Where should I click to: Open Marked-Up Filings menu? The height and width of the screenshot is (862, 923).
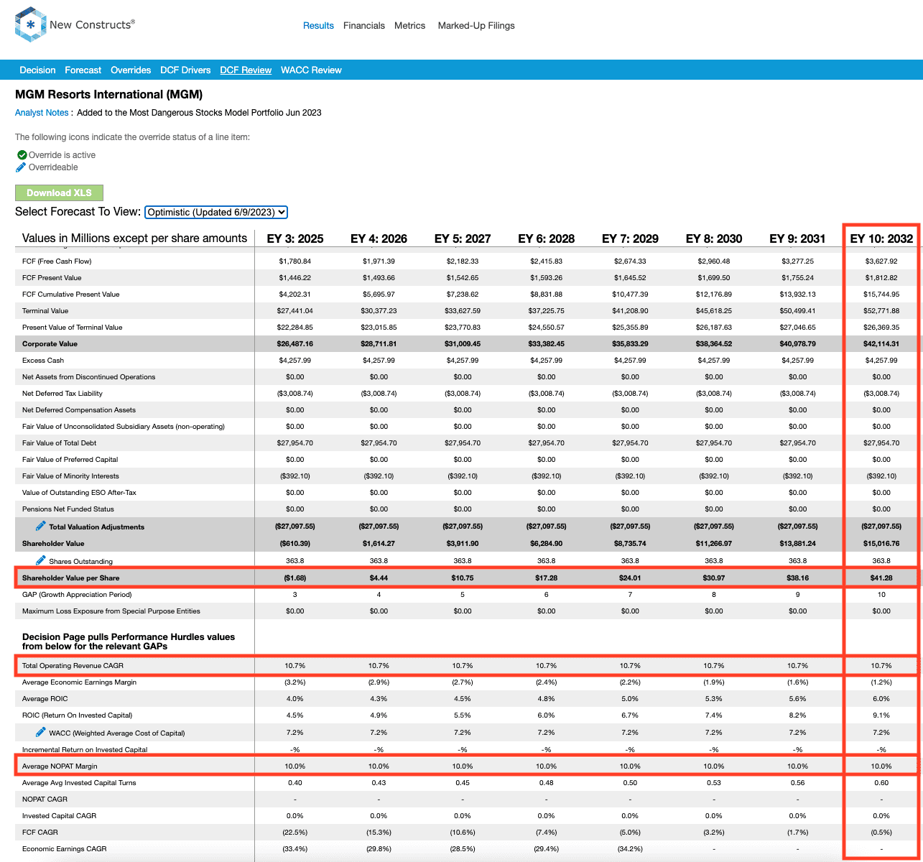click(x=476, y=25)
